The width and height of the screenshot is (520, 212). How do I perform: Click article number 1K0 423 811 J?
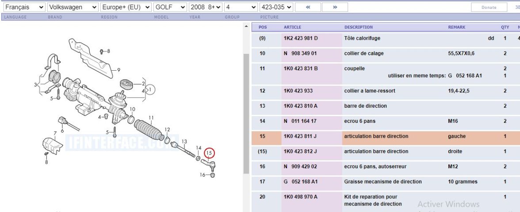tap(300, 136)
